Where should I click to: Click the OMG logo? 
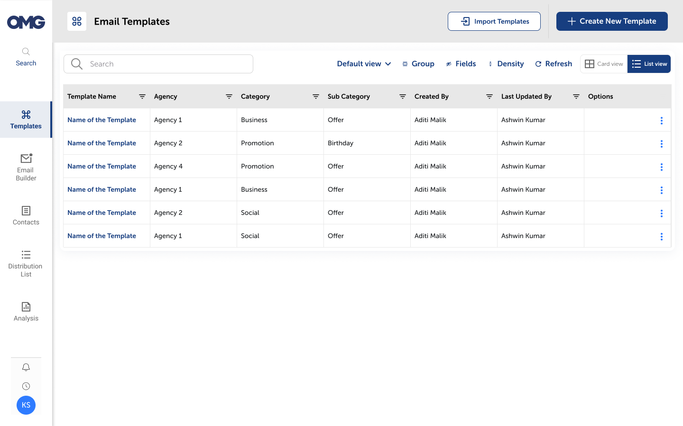pyautogui.click(x=26, y=22)
